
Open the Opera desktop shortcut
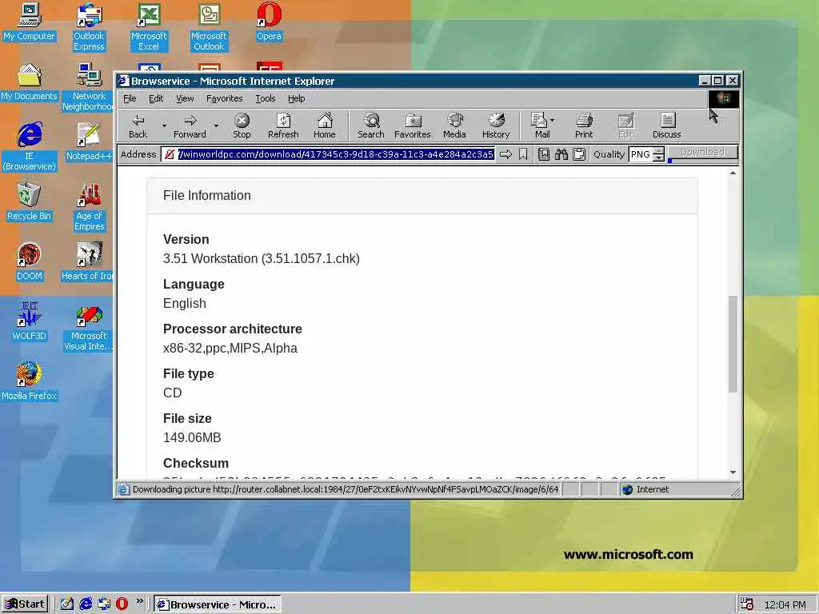[x=269, y=22]
